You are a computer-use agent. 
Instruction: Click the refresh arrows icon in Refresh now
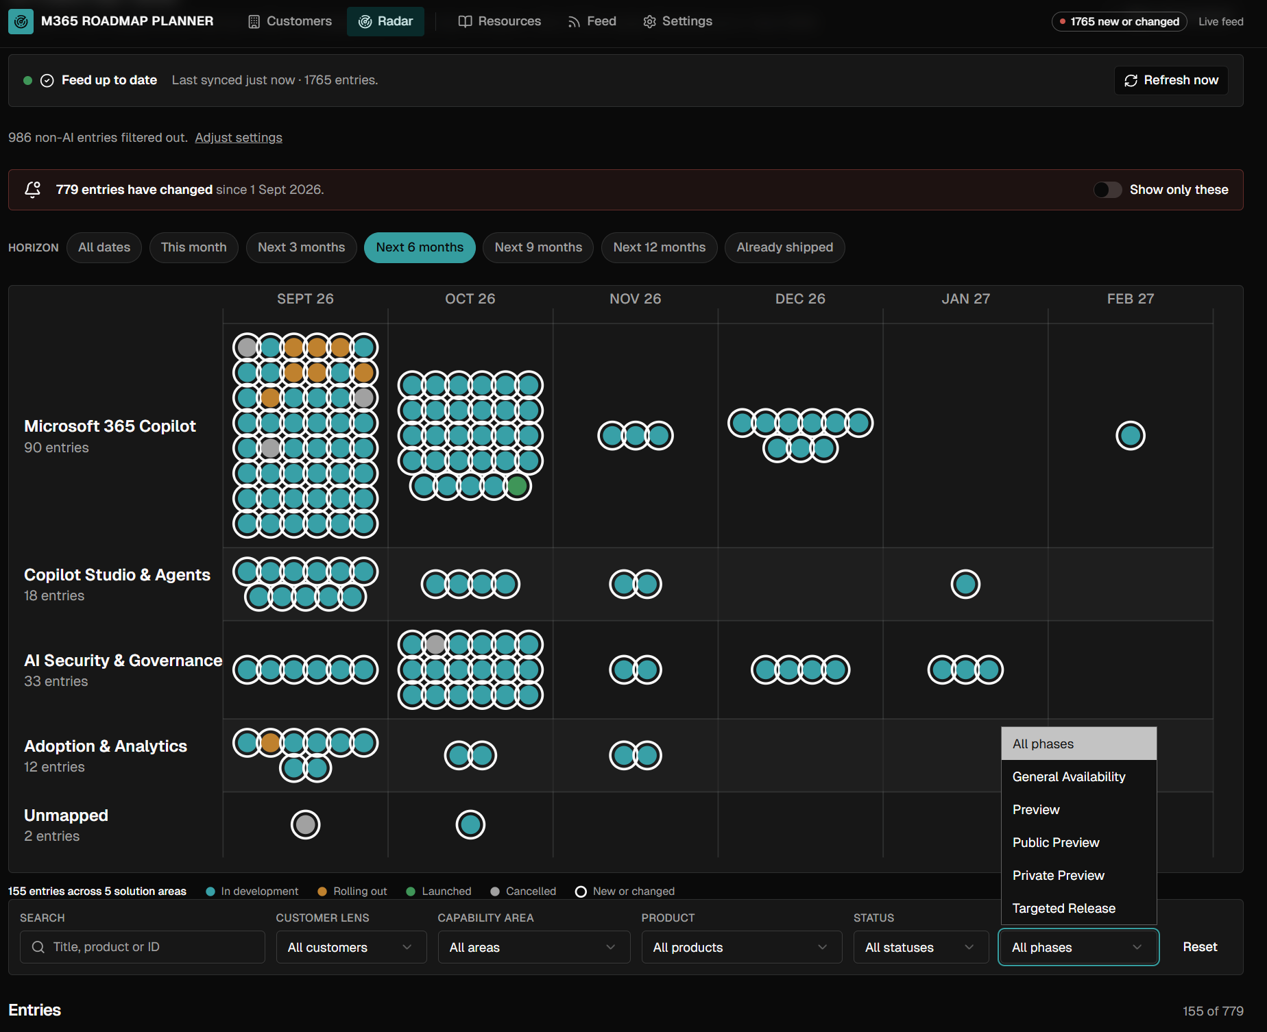pyautogui.click(x=1131, y=81)
